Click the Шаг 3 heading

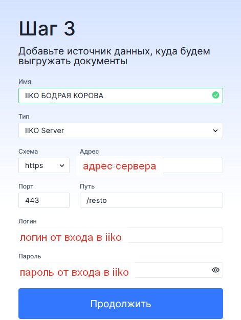tap(47, 29)
